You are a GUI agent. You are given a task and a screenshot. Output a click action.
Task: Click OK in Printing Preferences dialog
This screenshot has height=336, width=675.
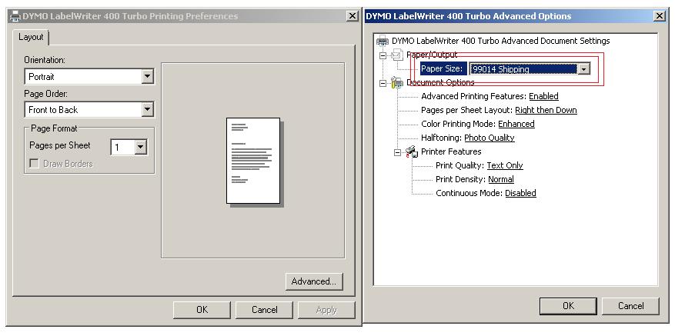(202, 310)
